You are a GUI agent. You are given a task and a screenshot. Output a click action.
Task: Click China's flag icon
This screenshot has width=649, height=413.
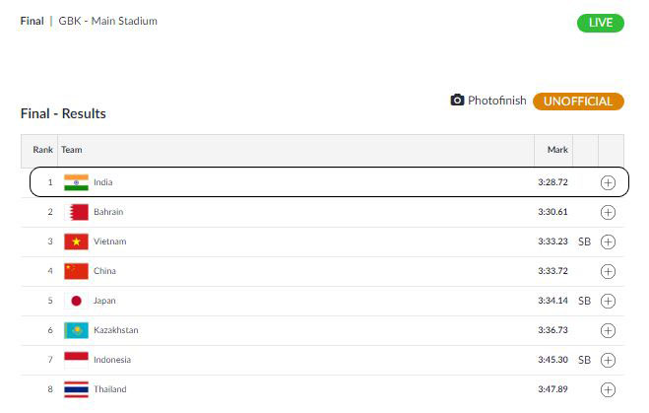(76, 271)
